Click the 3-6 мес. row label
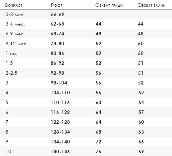 pos(15,24)
